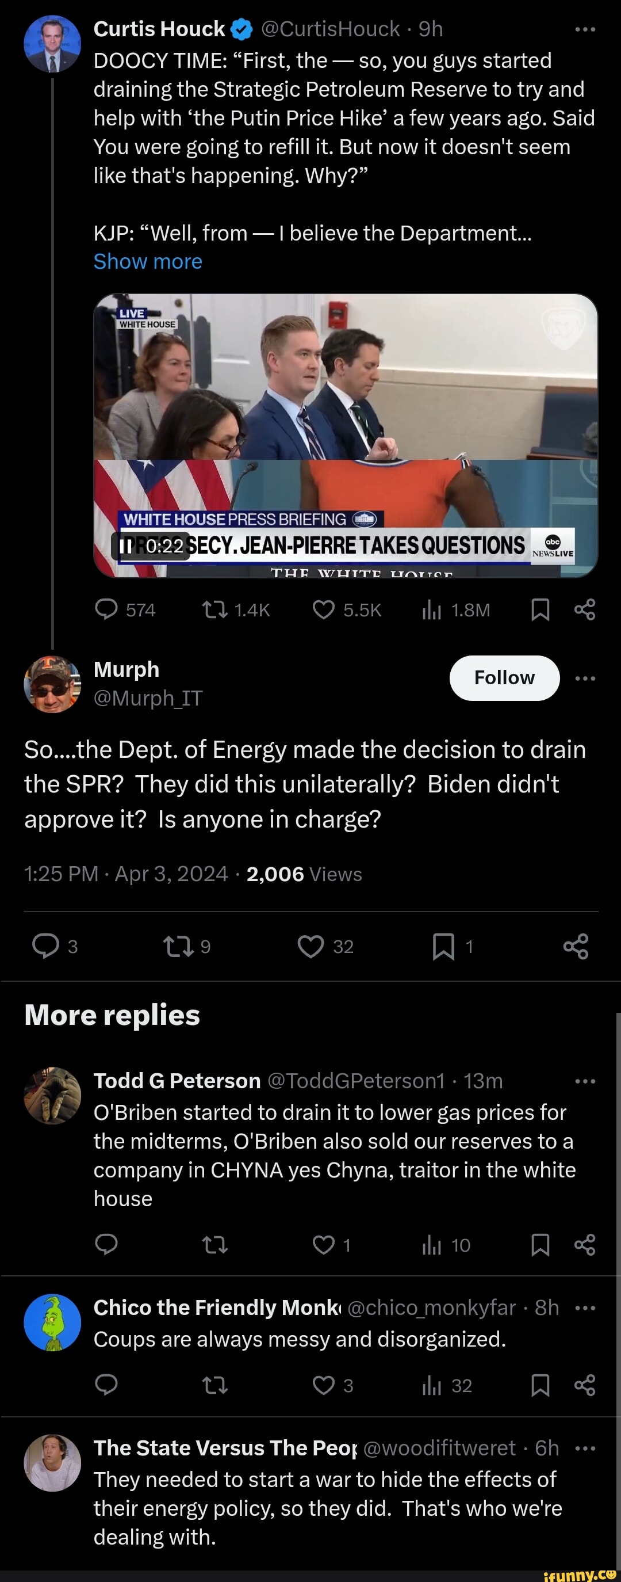Bookmark Murph's tweet
The image size is (621, 1582).
pyautogui.click(x=443, y=946)
